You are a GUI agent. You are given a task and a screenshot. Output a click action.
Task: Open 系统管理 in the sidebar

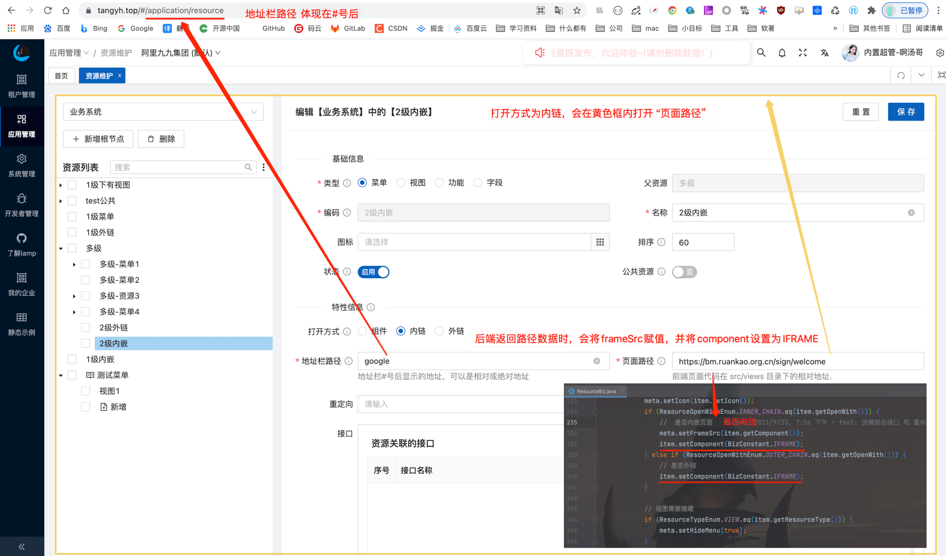pos(22,165)
